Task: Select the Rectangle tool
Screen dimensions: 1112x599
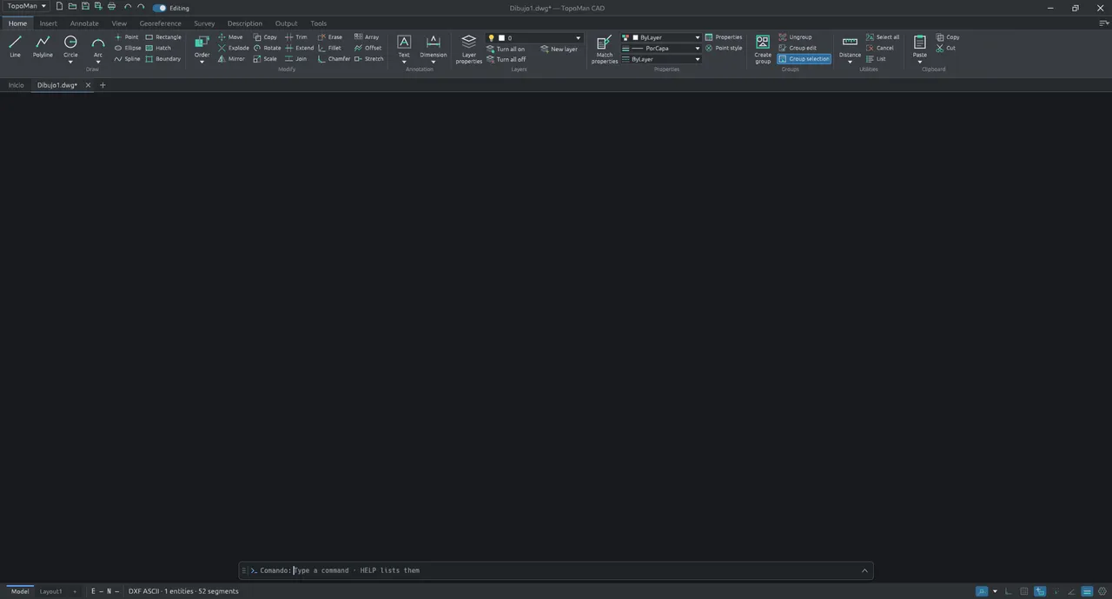Action: tap(163, 37)
